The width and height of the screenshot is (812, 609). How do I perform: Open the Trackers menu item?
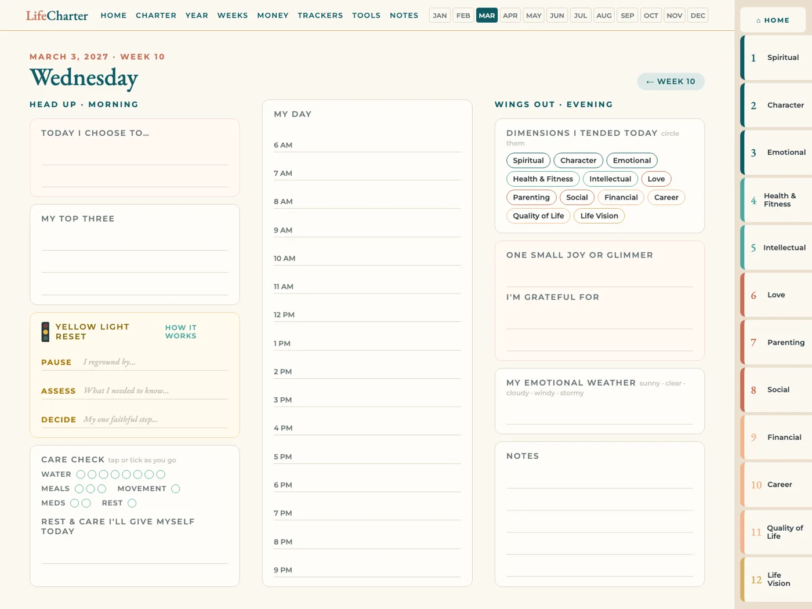320,16
